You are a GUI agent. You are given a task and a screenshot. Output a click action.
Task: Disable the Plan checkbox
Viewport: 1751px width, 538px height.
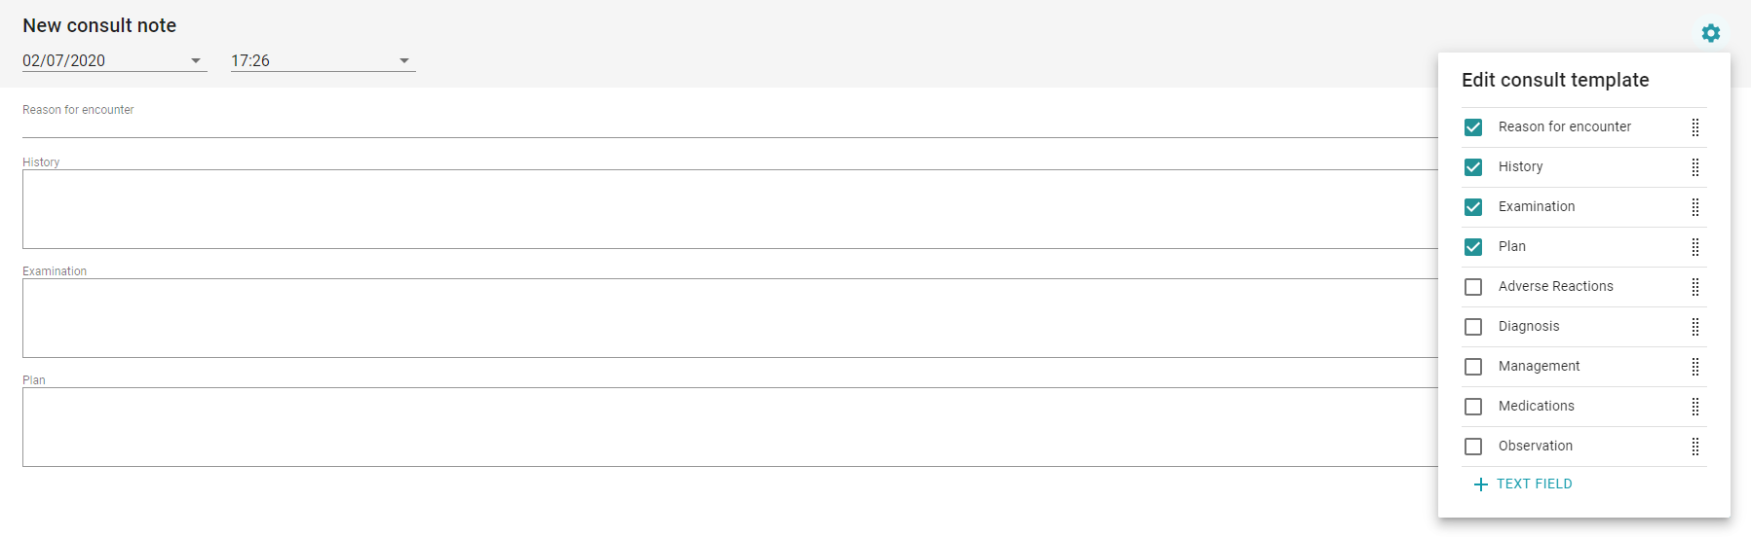coord(1473,247)
